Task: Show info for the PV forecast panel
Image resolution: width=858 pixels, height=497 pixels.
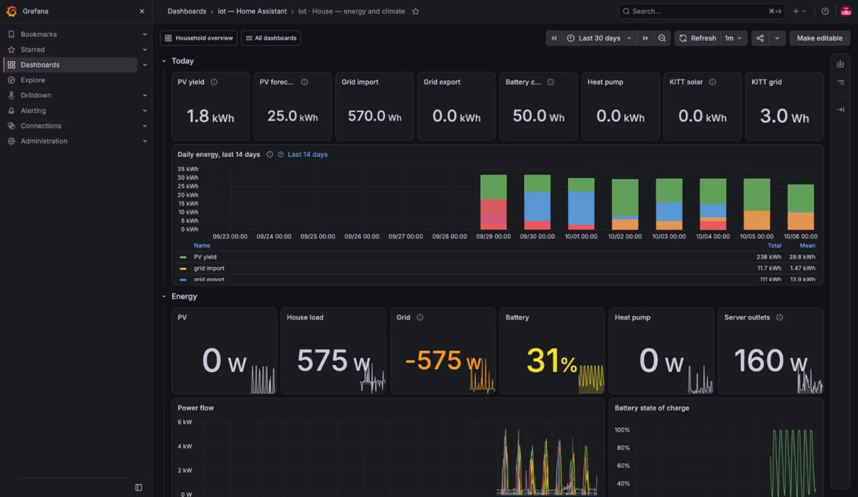Action: click(x=305, y=82)
